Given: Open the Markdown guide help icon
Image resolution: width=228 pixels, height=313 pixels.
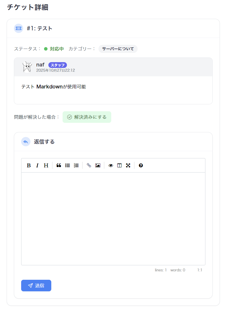Looking at the screenshot, I should tap(141, 165).
